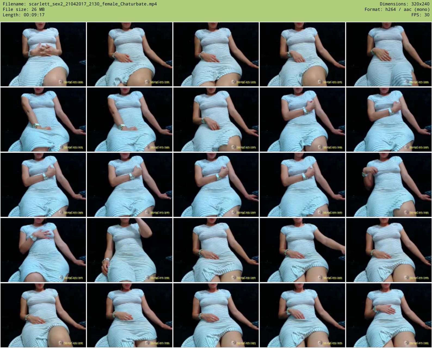Click the Length 00:09:17 label
Screen dimensions: 432x348
tap(24, 15)
